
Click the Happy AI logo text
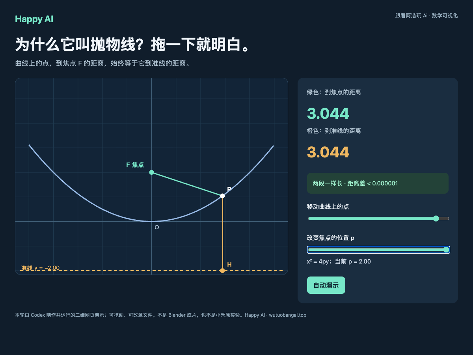(x=34, y=19)
